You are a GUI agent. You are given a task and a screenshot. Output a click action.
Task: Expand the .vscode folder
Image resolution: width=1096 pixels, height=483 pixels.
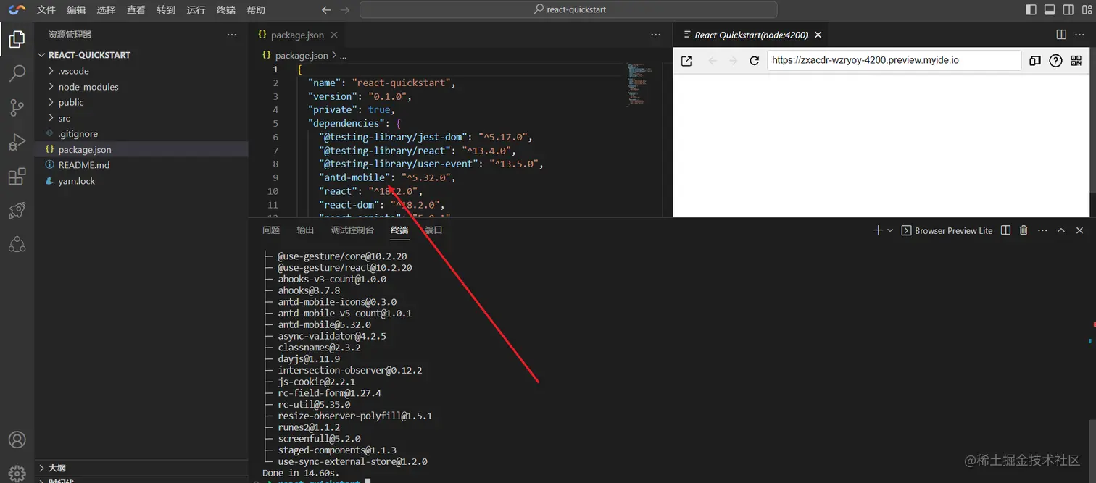(x=141, y=71)
